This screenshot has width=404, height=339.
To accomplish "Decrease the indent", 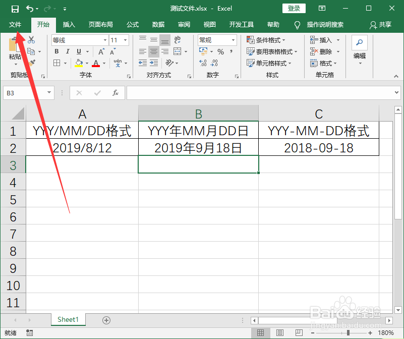I will 142,63.
